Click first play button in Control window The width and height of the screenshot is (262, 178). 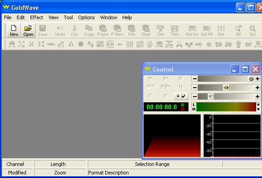click(x=150, y=79)
